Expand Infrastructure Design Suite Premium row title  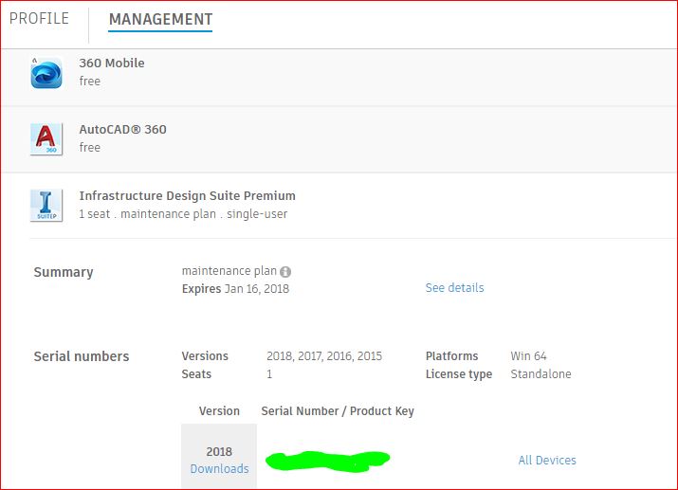187,196
